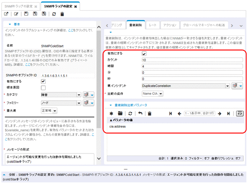Close the active SNMPトラップの設定 tab
248x184 pixels.
tap(75, 7)
